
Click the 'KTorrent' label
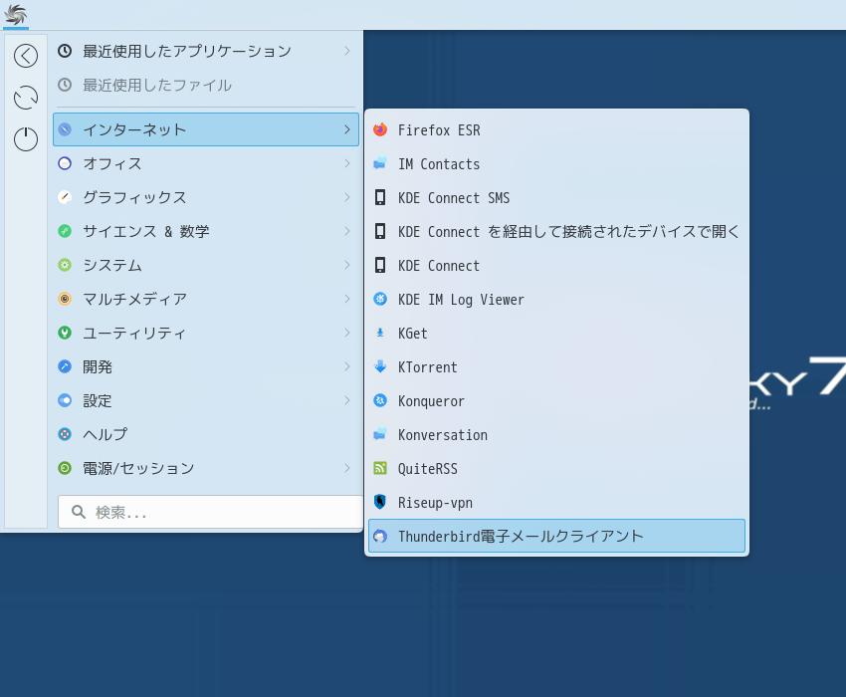coord(427,367)
